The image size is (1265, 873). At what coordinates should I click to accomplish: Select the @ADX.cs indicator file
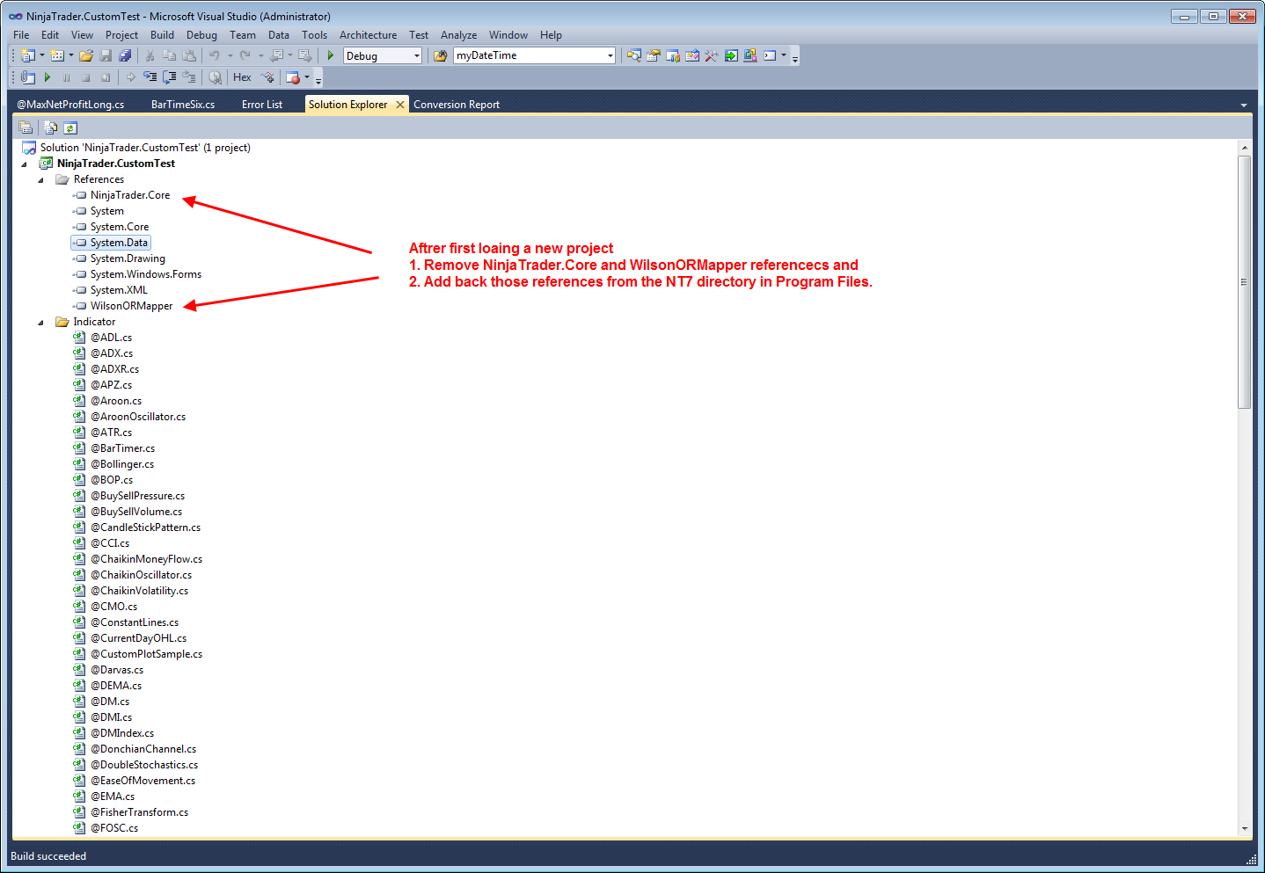(112, 353)
